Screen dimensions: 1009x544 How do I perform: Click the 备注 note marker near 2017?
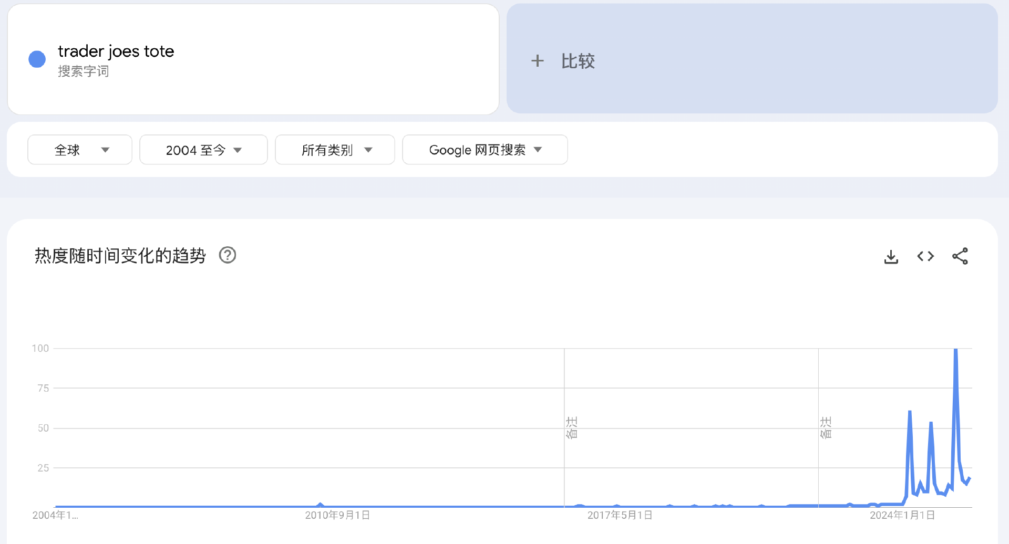point(572,428)
